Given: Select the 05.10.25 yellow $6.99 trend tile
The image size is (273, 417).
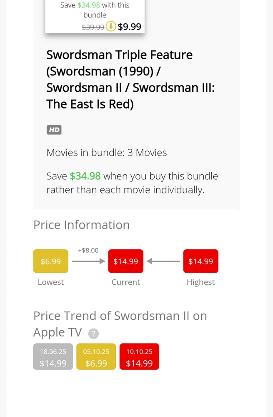Looking at the screenshot, I should point(96,357).
